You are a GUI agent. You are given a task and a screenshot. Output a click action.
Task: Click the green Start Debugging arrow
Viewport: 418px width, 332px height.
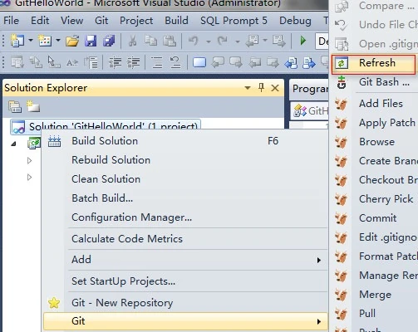click(303, 41)
